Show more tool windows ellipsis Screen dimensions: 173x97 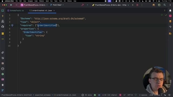3,39
